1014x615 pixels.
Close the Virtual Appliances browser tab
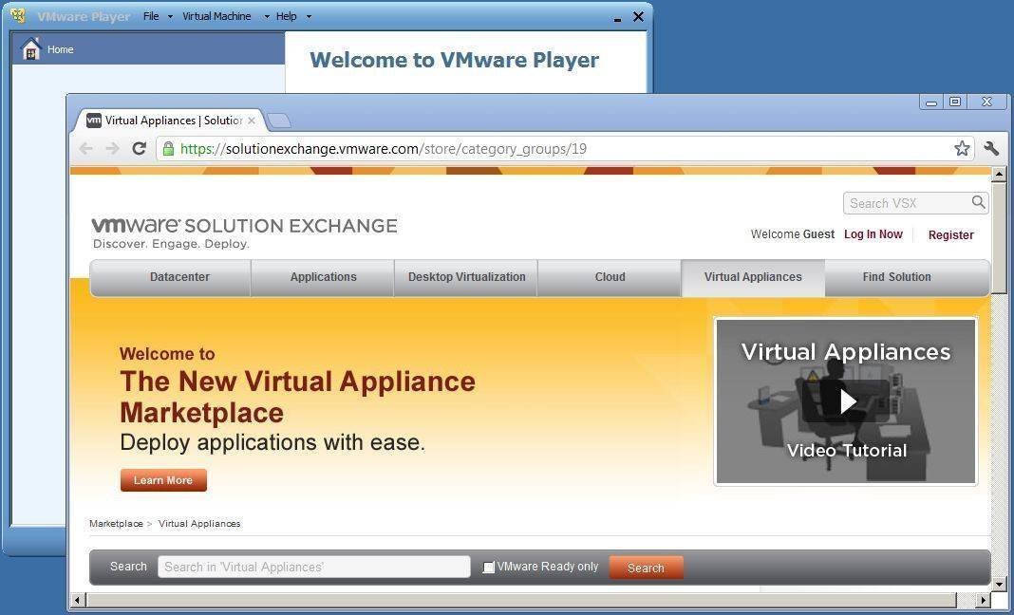point(252,121)
